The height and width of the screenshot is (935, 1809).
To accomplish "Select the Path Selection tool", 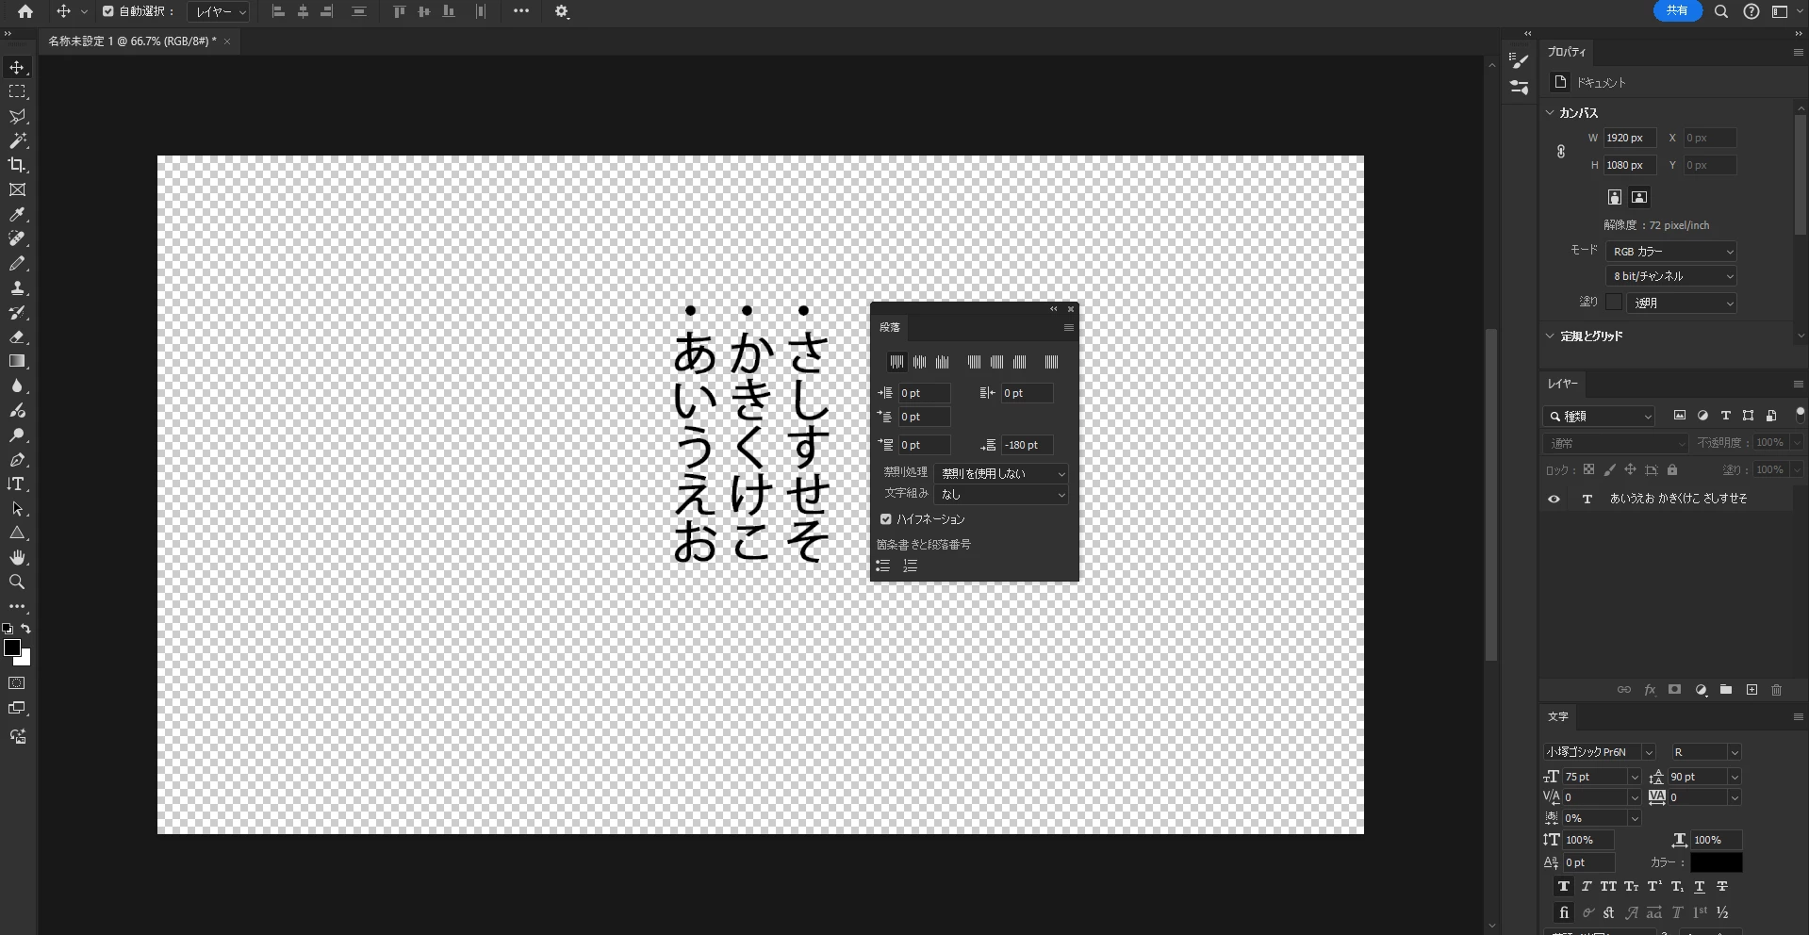I will [x=17, y=509].
